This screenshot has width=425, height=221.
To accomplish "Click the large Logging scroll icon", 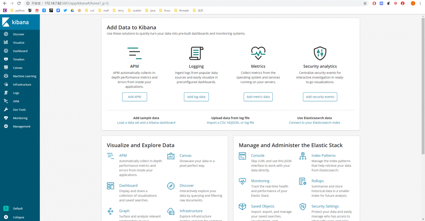I will point(196,53).
